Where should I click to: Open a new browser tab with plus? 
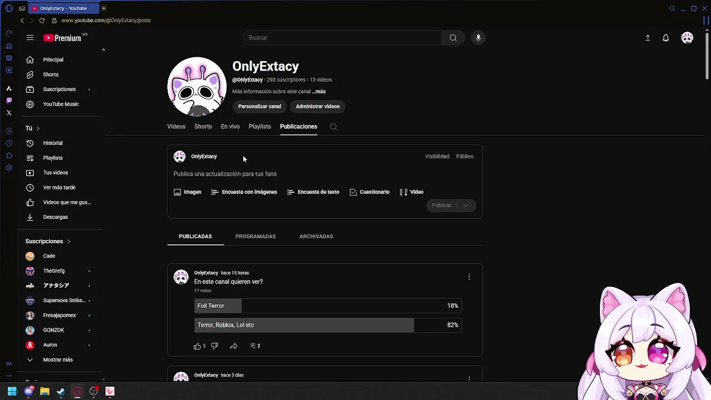(x=103, y=8)
